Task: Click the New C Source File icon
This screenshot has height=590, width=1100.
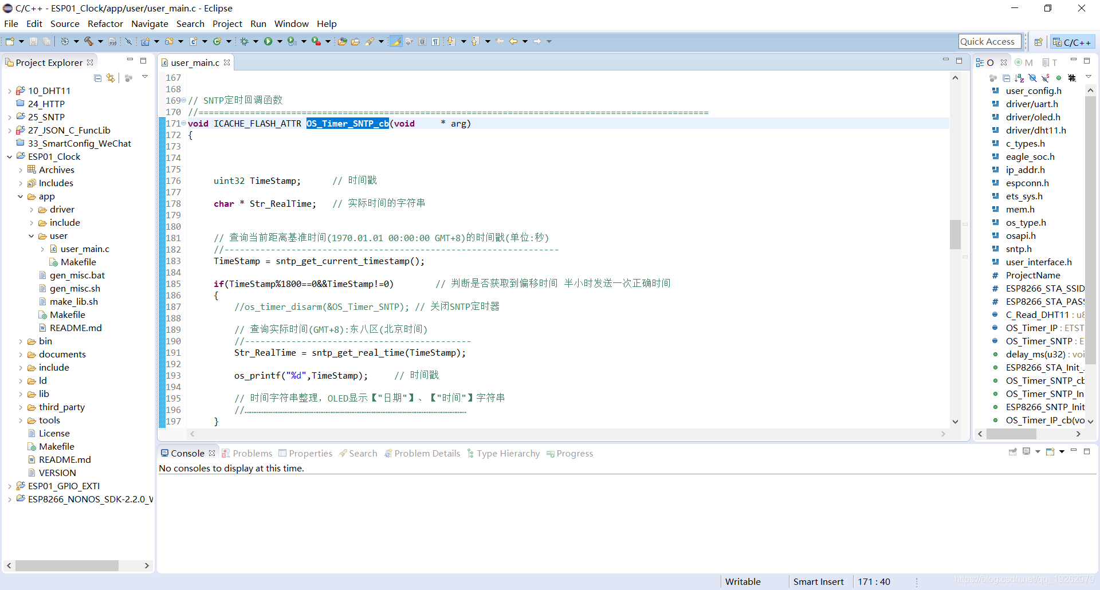Action: point(194,41)
